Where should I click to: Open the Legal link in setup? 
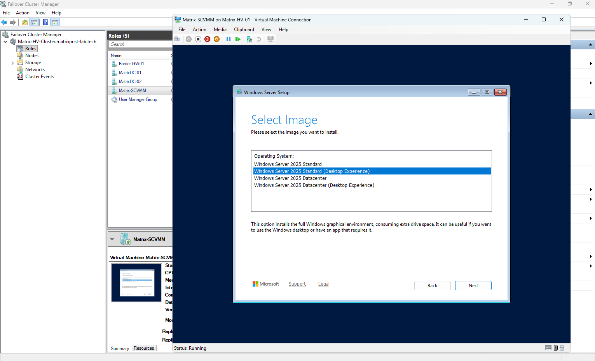tap(324, 284)
